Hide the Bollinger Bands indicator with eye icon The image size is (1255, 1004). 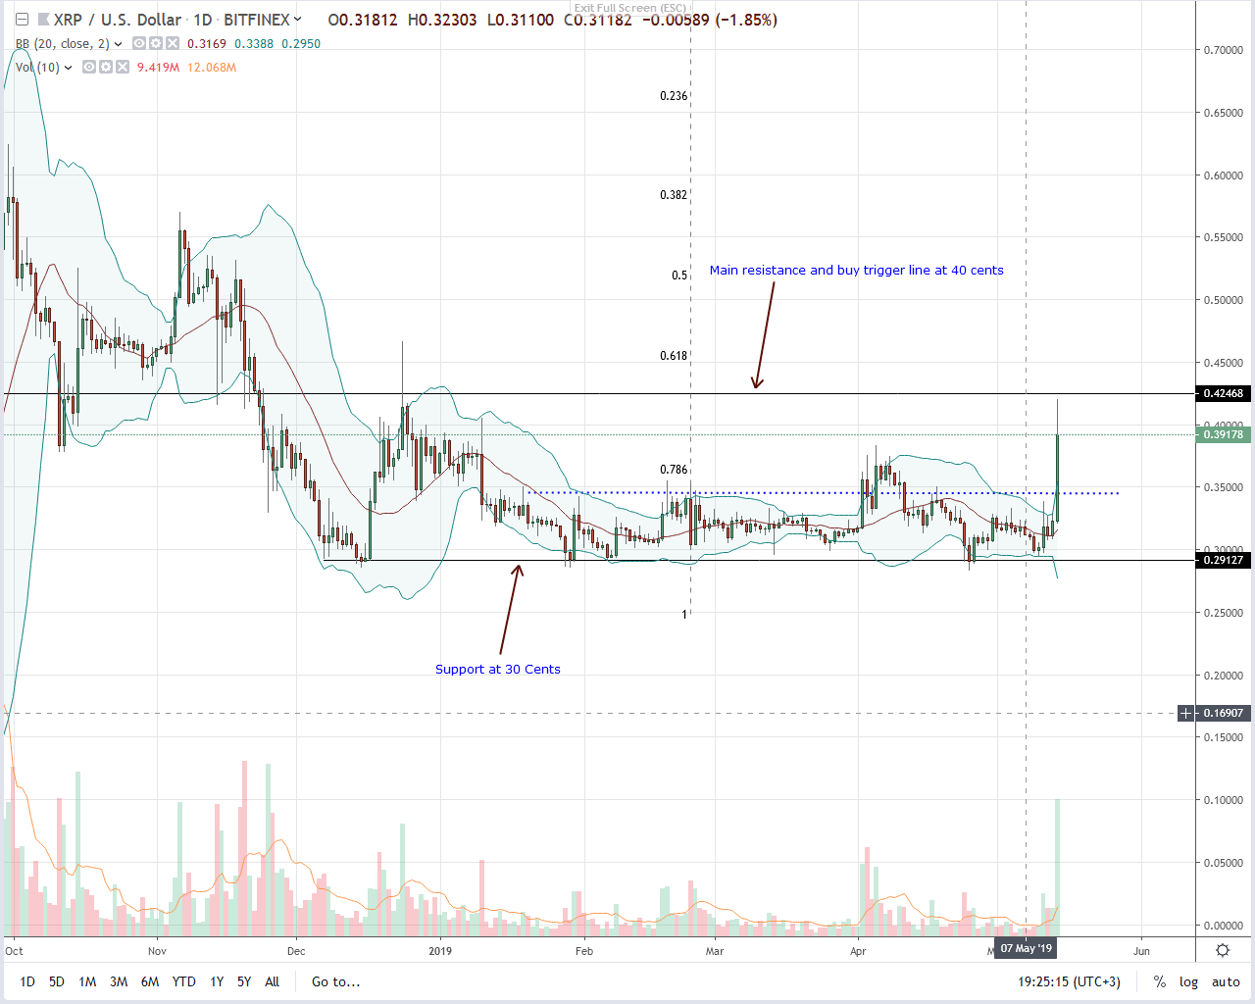(x=139, y=44)
